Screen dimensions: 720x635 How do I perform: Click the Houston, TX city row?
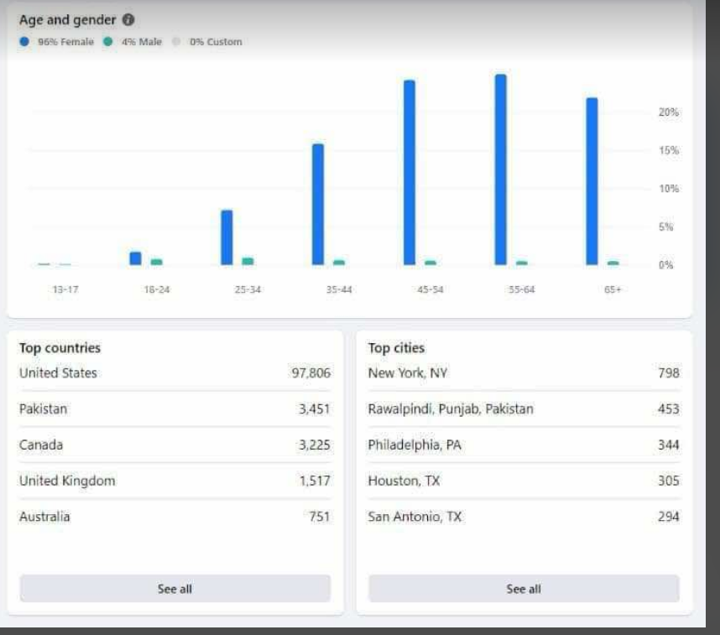coord(524,481)
